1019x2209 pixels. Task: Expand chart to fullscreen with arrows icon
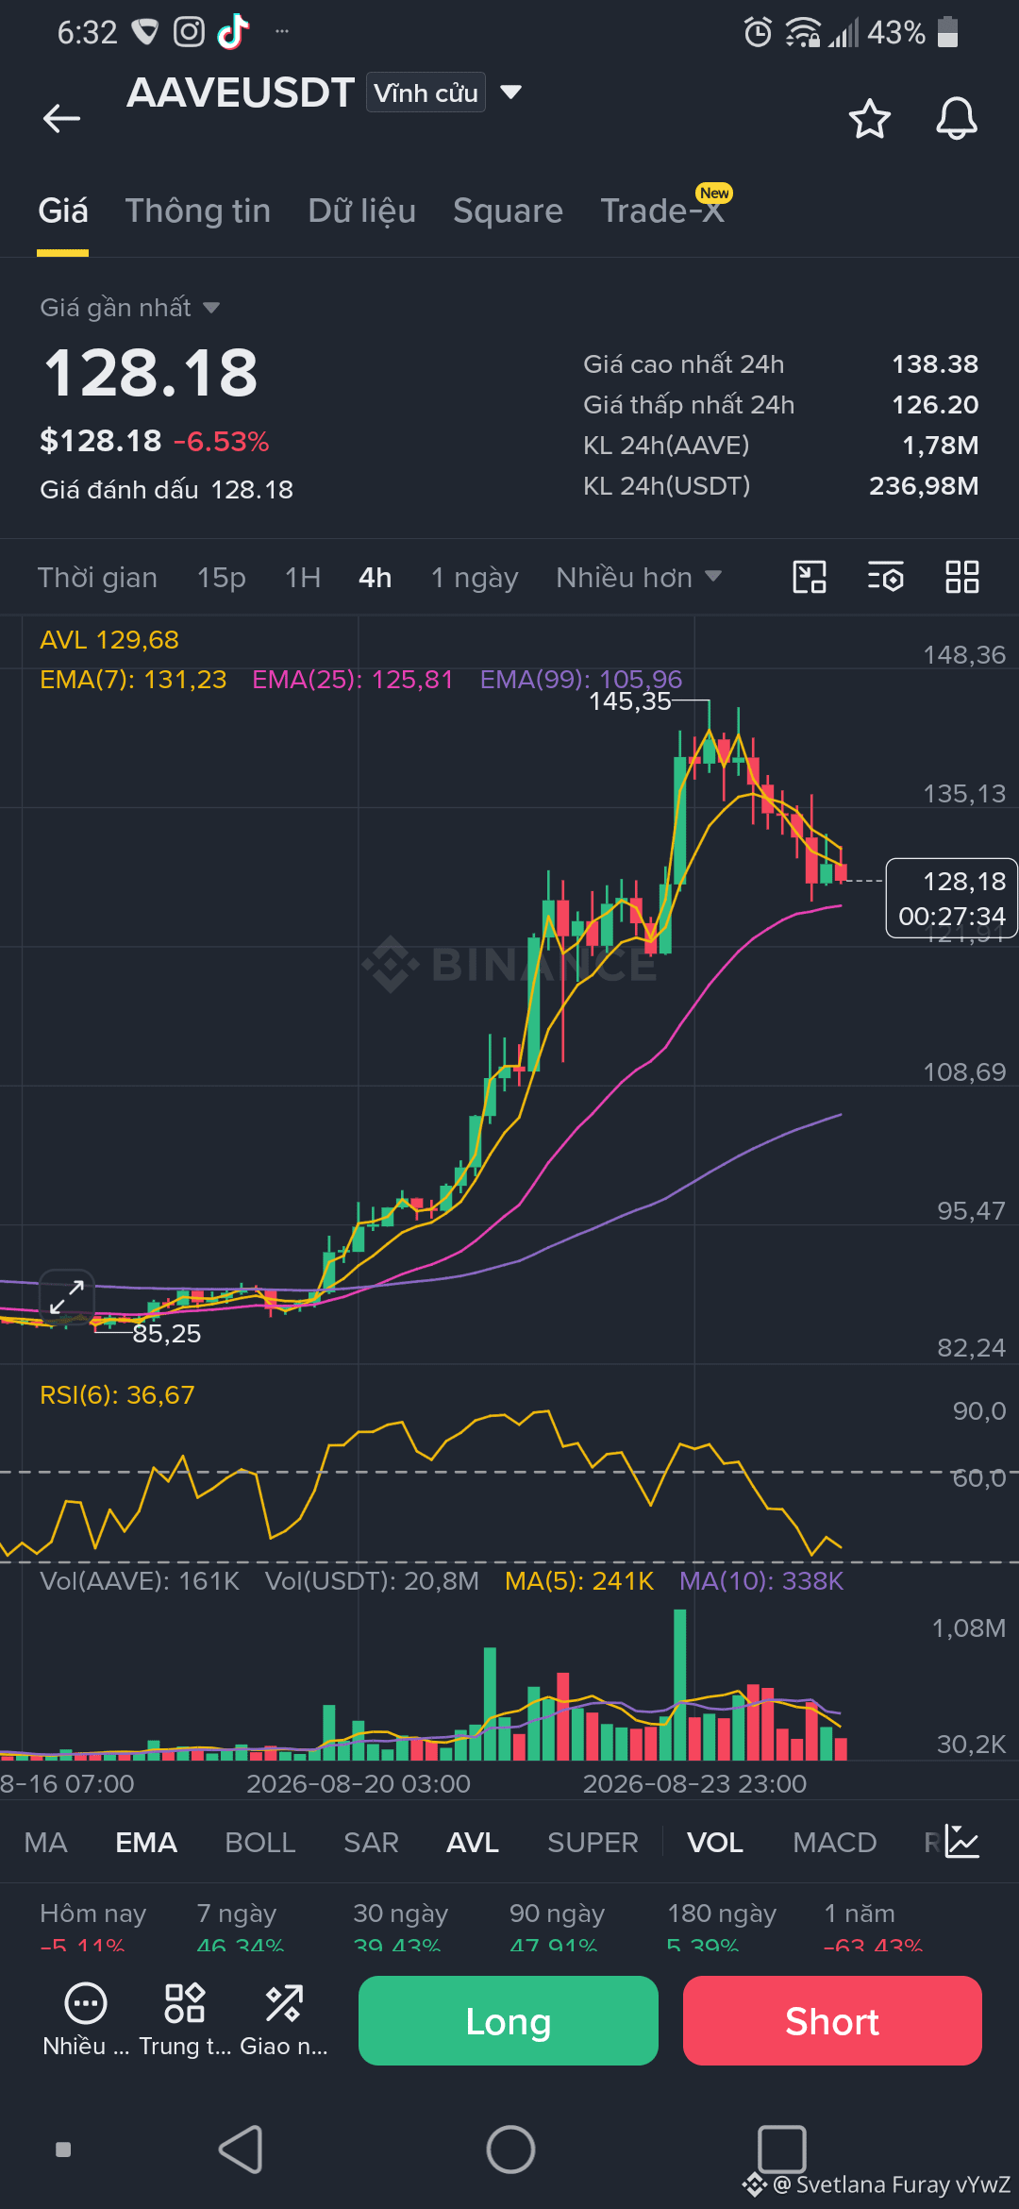67,1297
